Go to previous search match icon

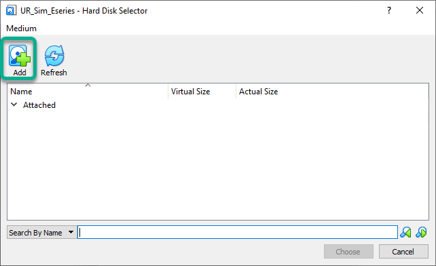click(x=405, y=232)
